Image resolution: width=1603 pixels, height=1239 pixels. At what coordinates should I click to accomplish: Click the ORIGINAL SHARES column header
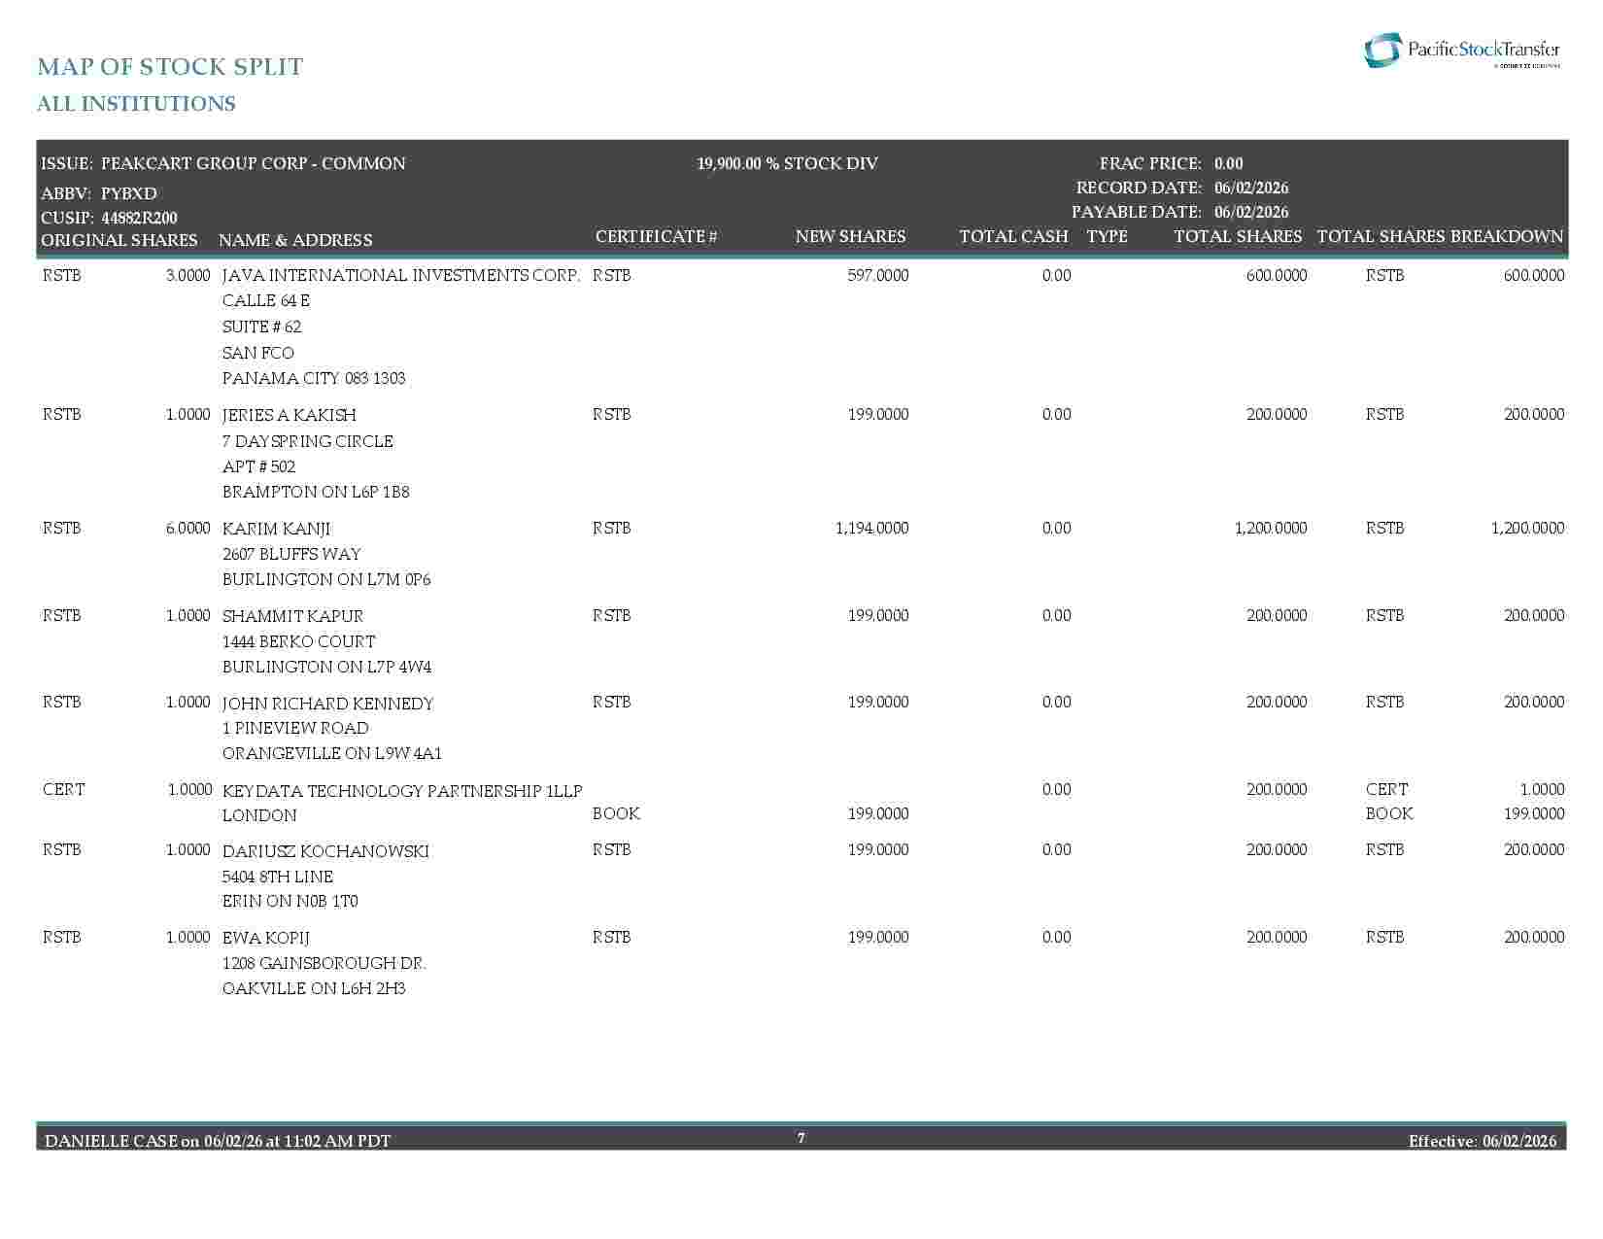click(x=119, y=240)
